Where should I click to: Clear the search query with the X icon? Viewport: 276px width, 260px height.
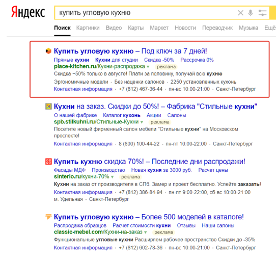[x=240, y=13]
